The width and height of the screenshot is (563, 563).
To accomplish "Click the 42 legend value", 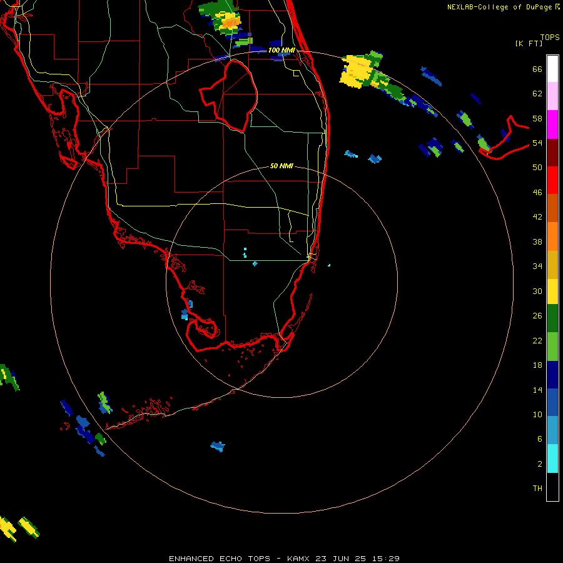I will 537,217.
